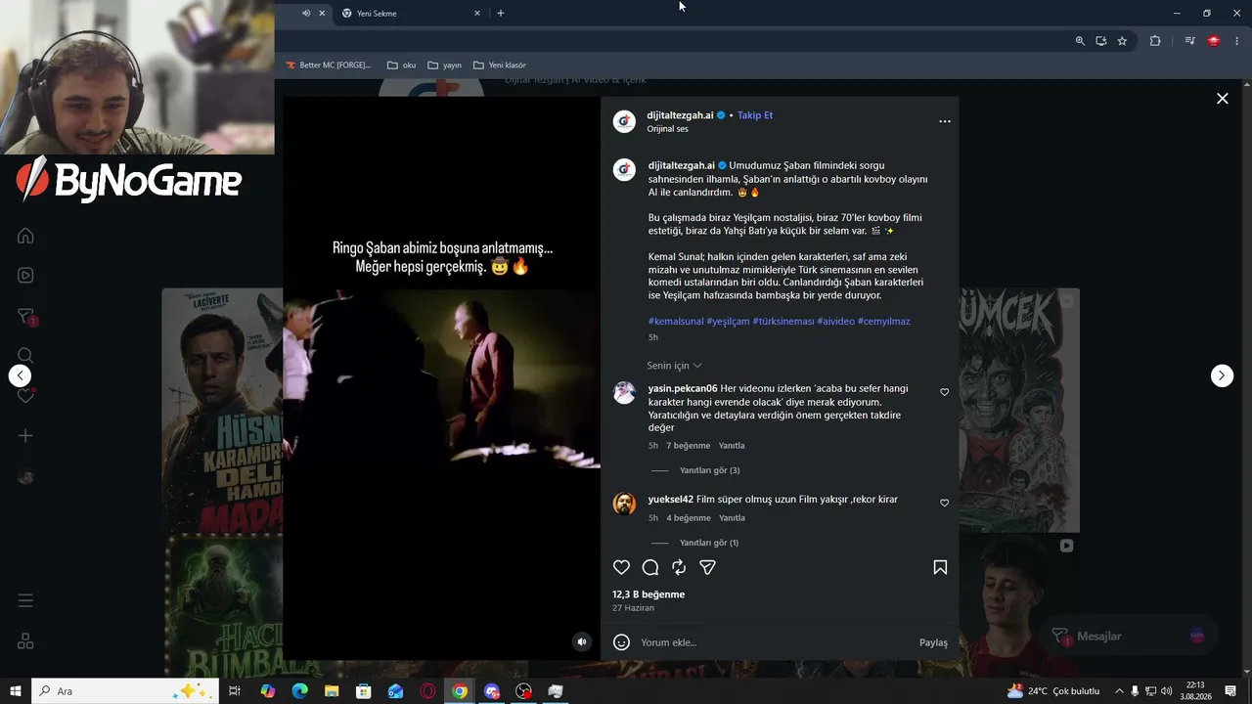The image size is (1252, 704).
Task: Create a new post with plus icon
Action: (25, 436)
